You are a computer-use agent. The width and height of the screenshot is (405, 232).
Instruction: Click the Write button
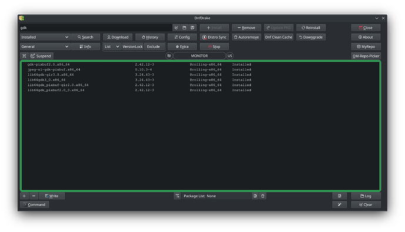click(52, 196)
